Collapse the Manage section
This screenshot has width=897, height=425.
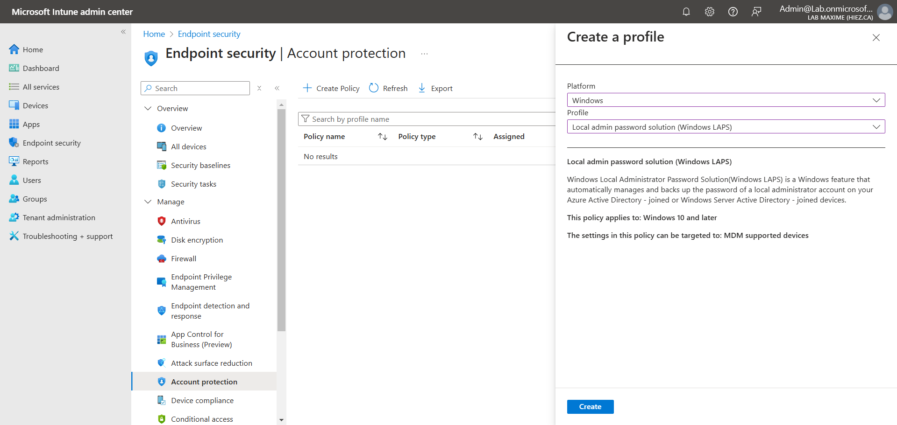[148, 202]
